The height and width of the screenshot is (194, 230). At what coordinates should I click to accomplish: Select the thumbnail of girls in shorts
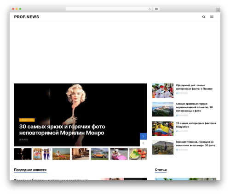(x=42, y=154)
